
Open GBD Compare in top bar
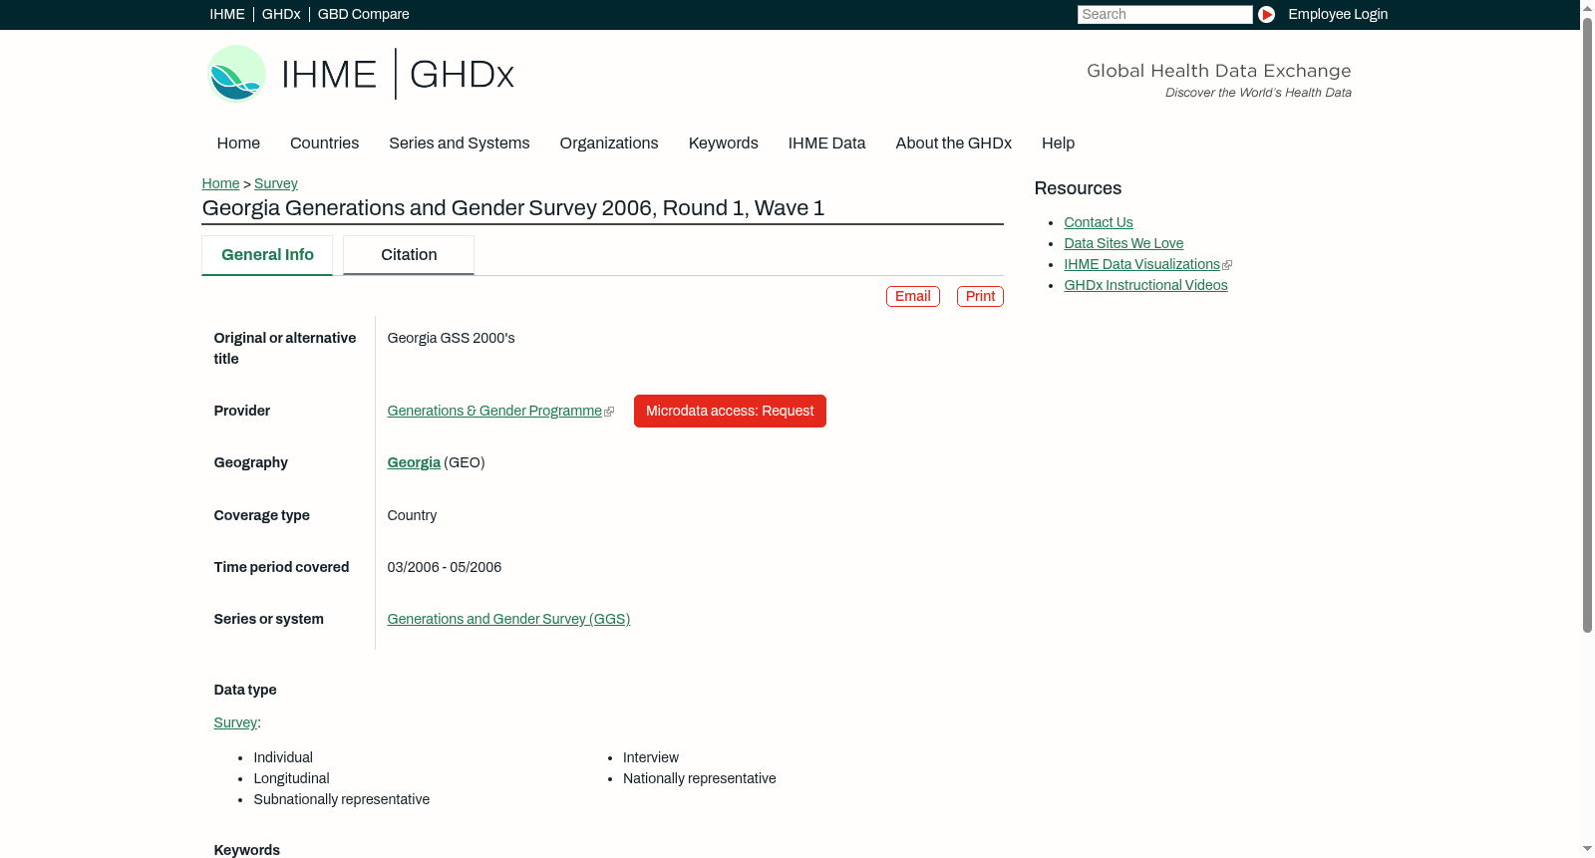(364, 14)
